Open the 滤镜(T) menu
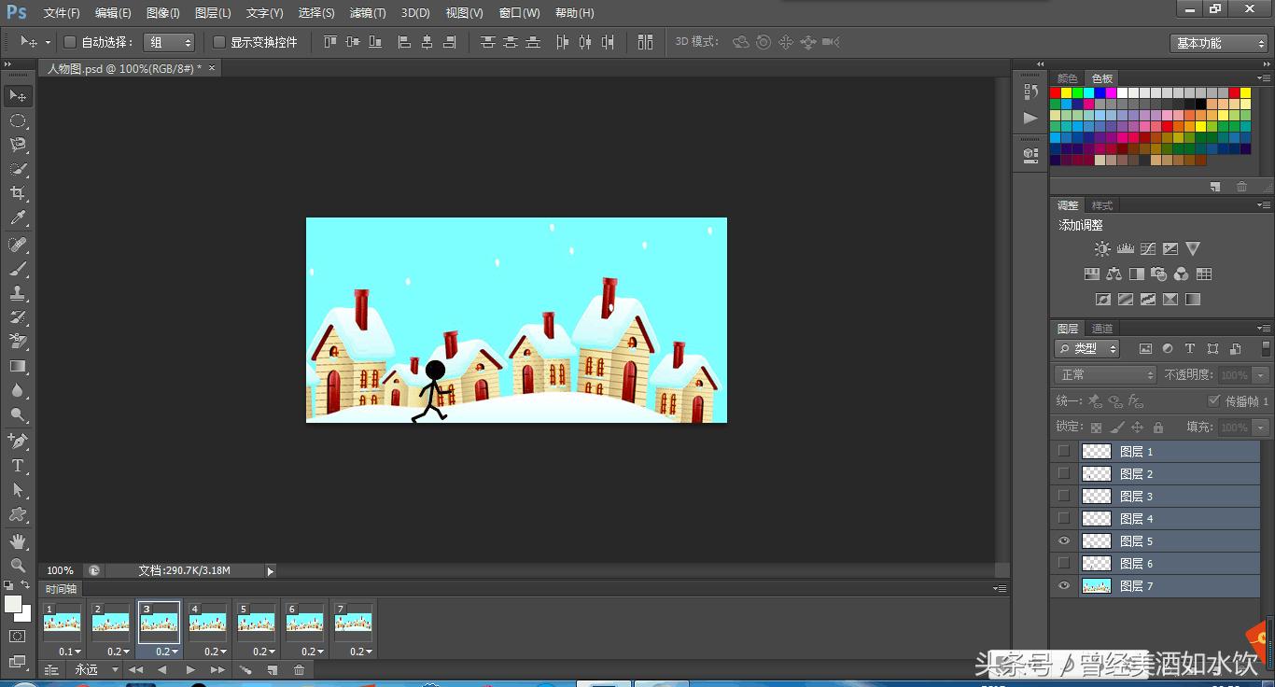The image size is (1275, 687). point(367,13)
